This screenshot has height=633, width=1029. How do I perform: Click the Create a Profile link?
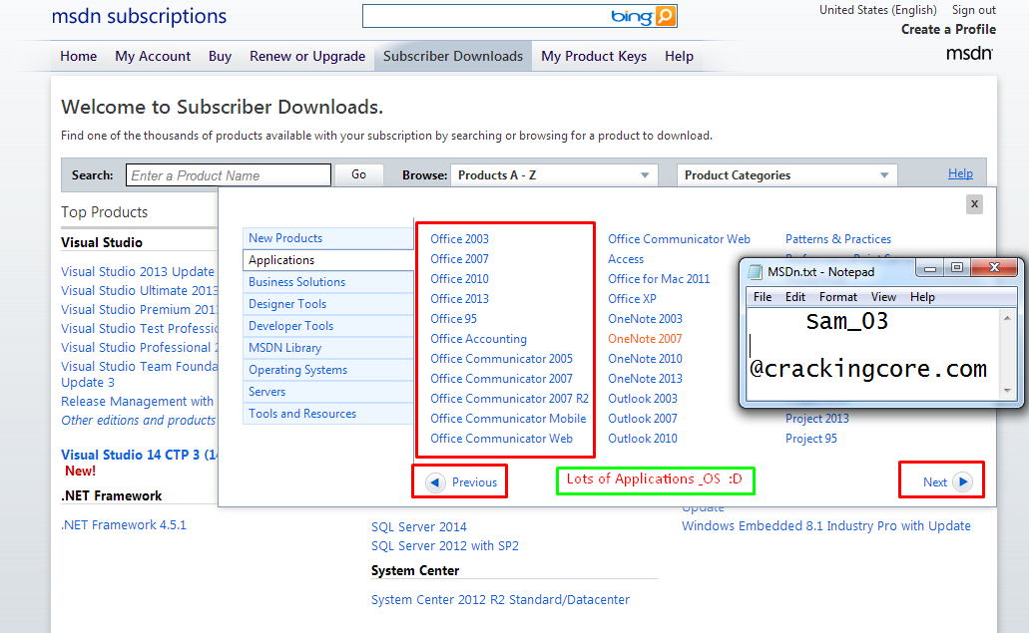[948, 30]
